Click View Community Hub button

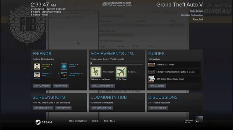pos(101,108)
